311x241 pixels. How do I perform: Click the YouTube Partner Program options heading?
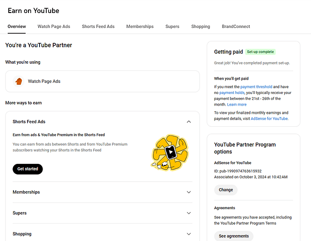245,148
